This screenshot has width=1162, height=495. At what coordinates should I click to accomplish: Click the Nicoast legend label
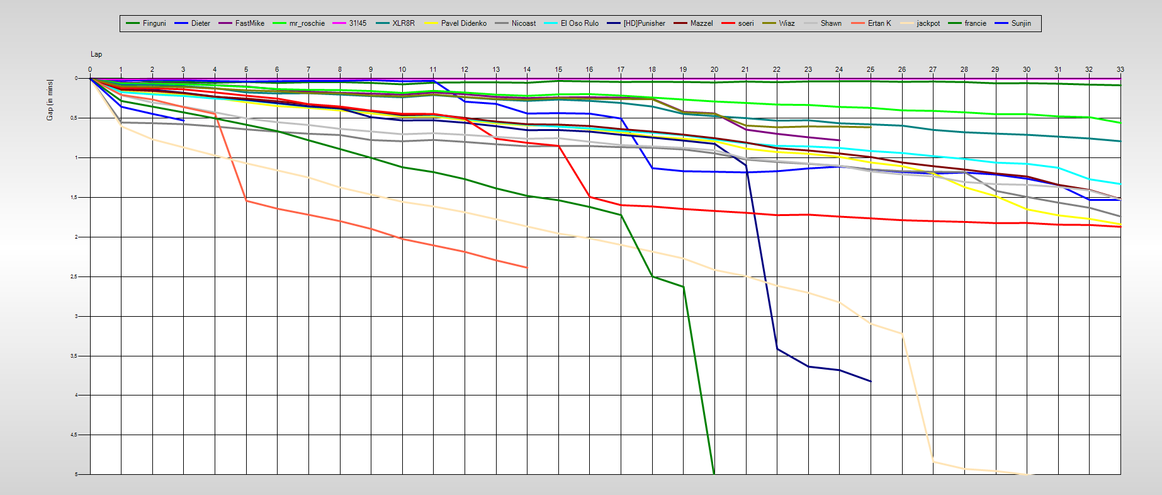pyautogui.click(x=523, y=23)
